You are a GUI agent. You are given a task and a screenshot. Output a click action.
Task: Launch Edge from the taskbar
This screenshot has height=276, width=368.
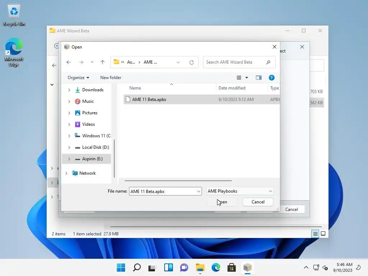click(x=216, y=267)
